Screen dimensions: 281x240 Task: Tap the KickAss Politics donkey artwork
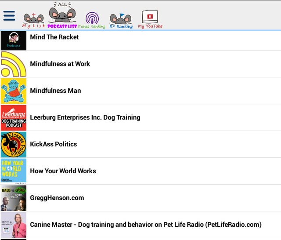pyautogui.click(x=14, y=145)
